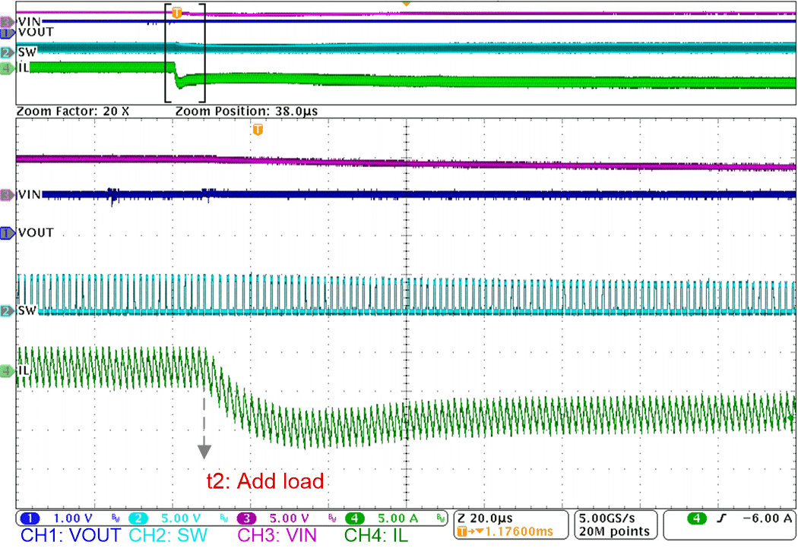Click the Zoom Factor 20 X label

pyautogui.click(x=73, y=111)
